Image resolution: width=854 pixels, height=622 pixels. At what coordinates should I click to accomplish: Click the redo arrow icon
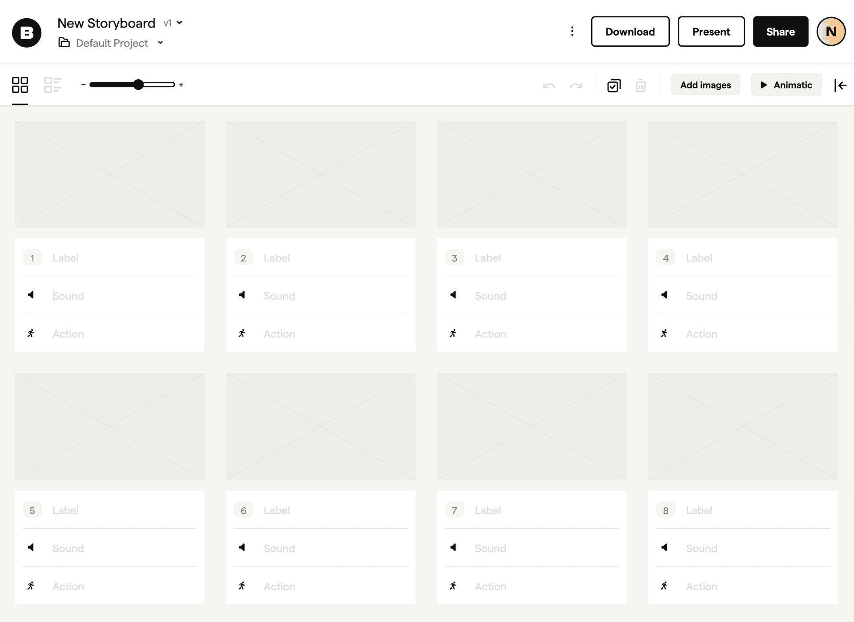(576, 85)
